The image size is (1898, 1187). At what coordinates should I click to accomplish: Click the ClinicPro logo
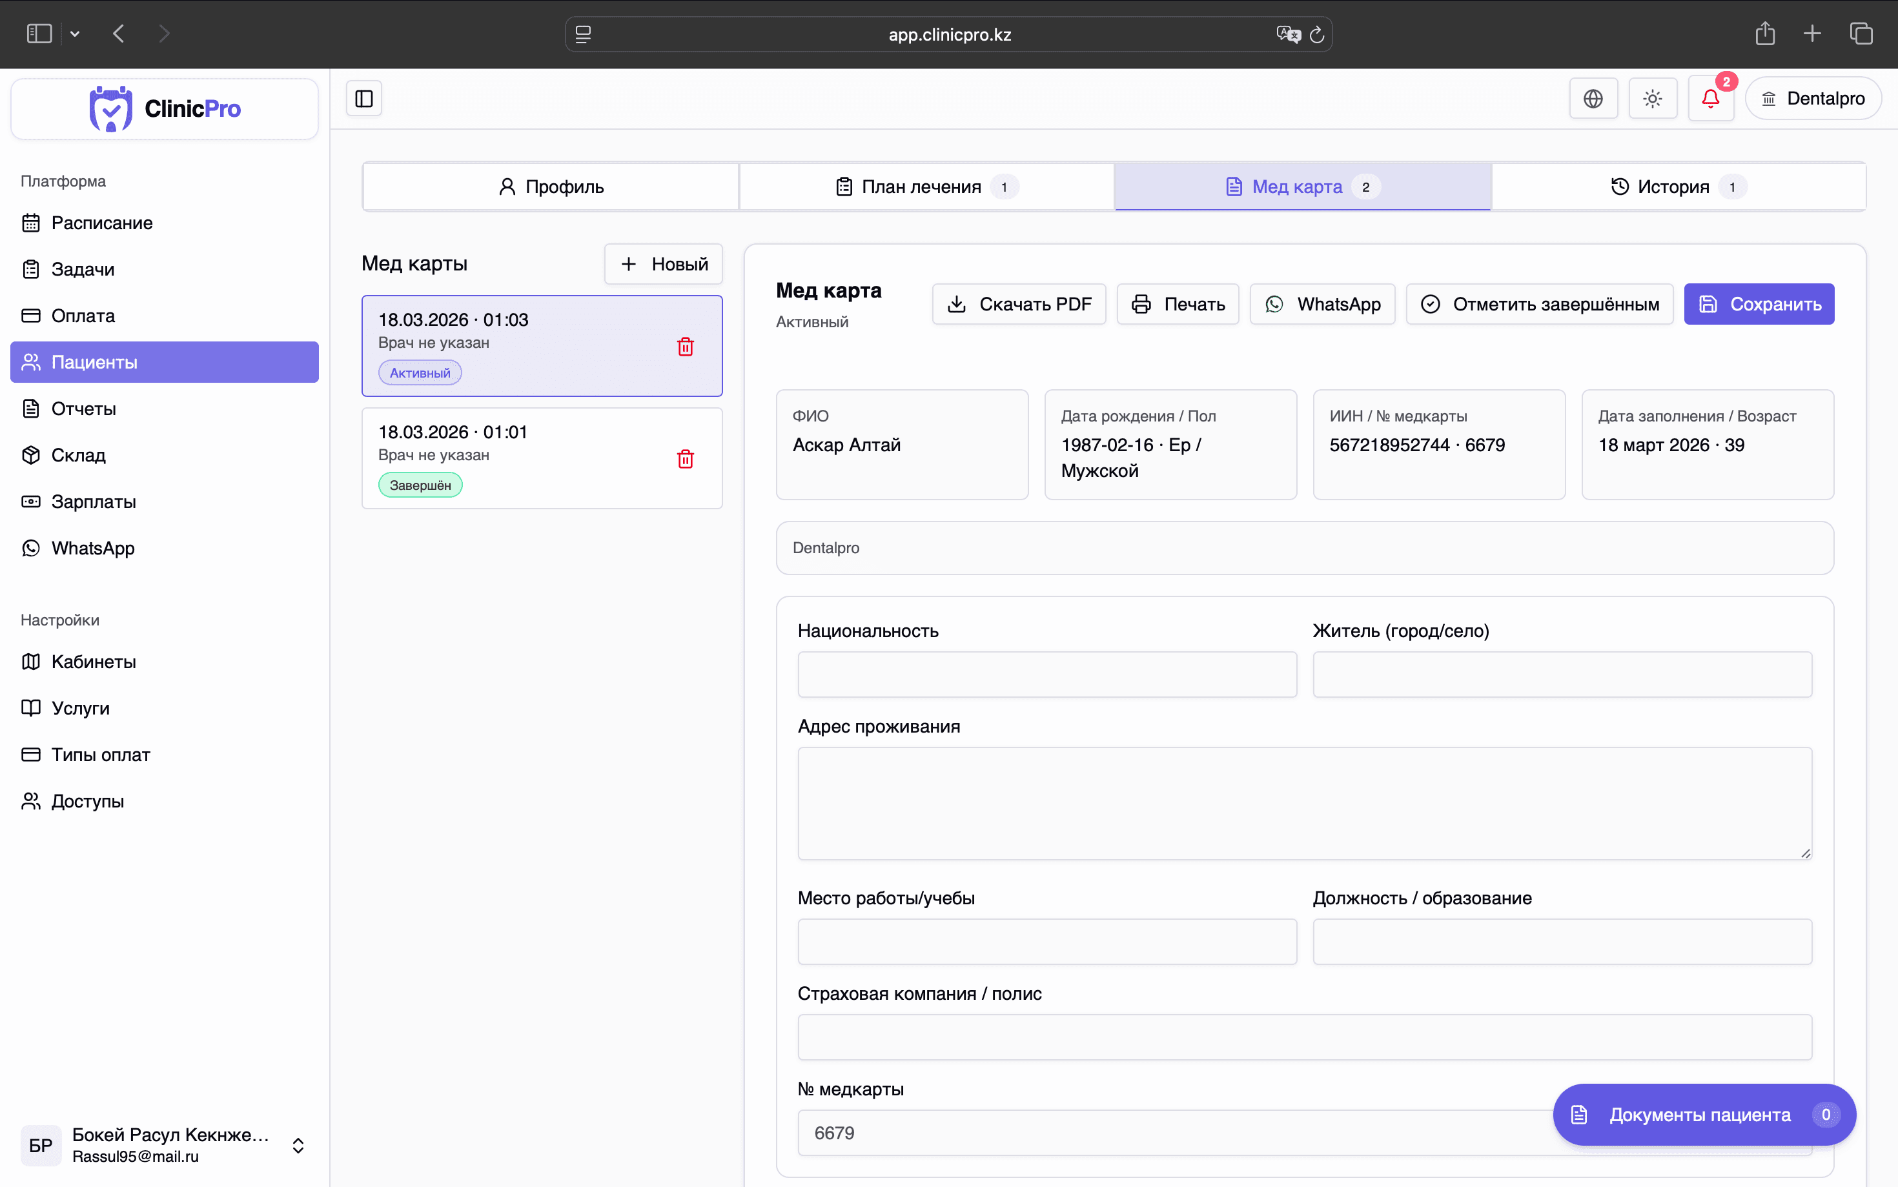pyautogui.click(x=163, y=108)
